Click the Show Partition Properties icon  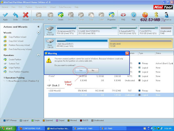click(x=5, y=72)
